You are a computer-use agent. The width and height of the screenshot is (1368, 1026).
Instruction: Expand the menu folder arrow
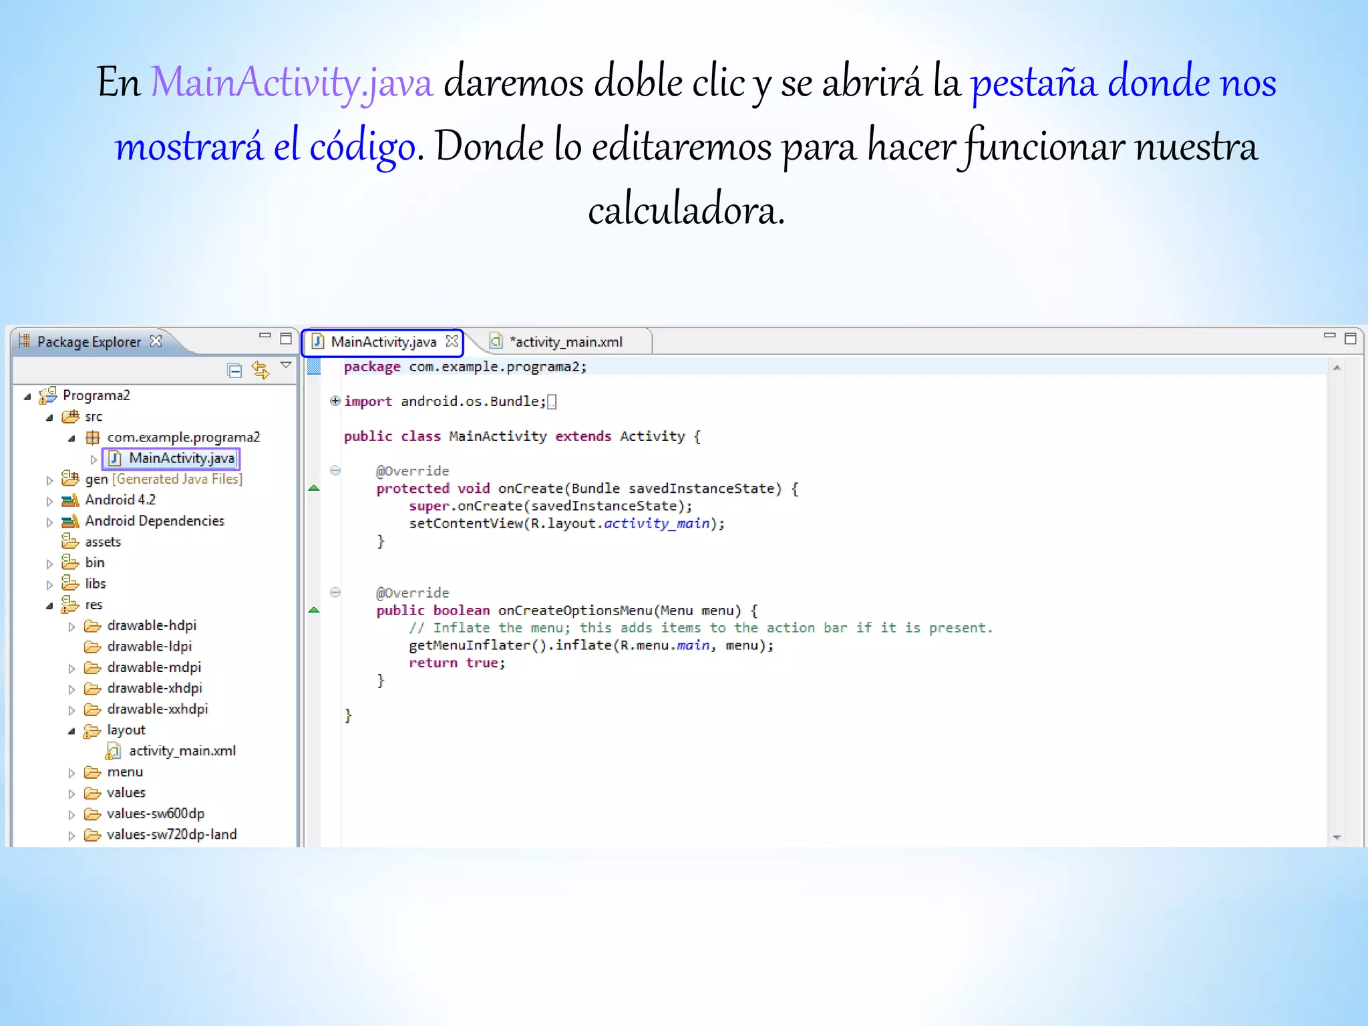[x=71, y=774]
